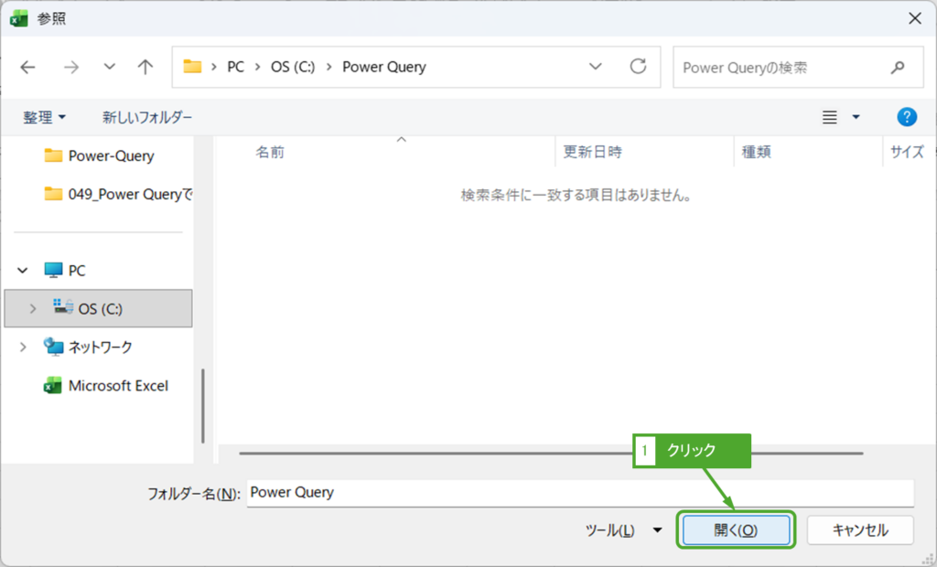Click the view layout icon
This screenshot has width=937, height=567.
point(830,117)
